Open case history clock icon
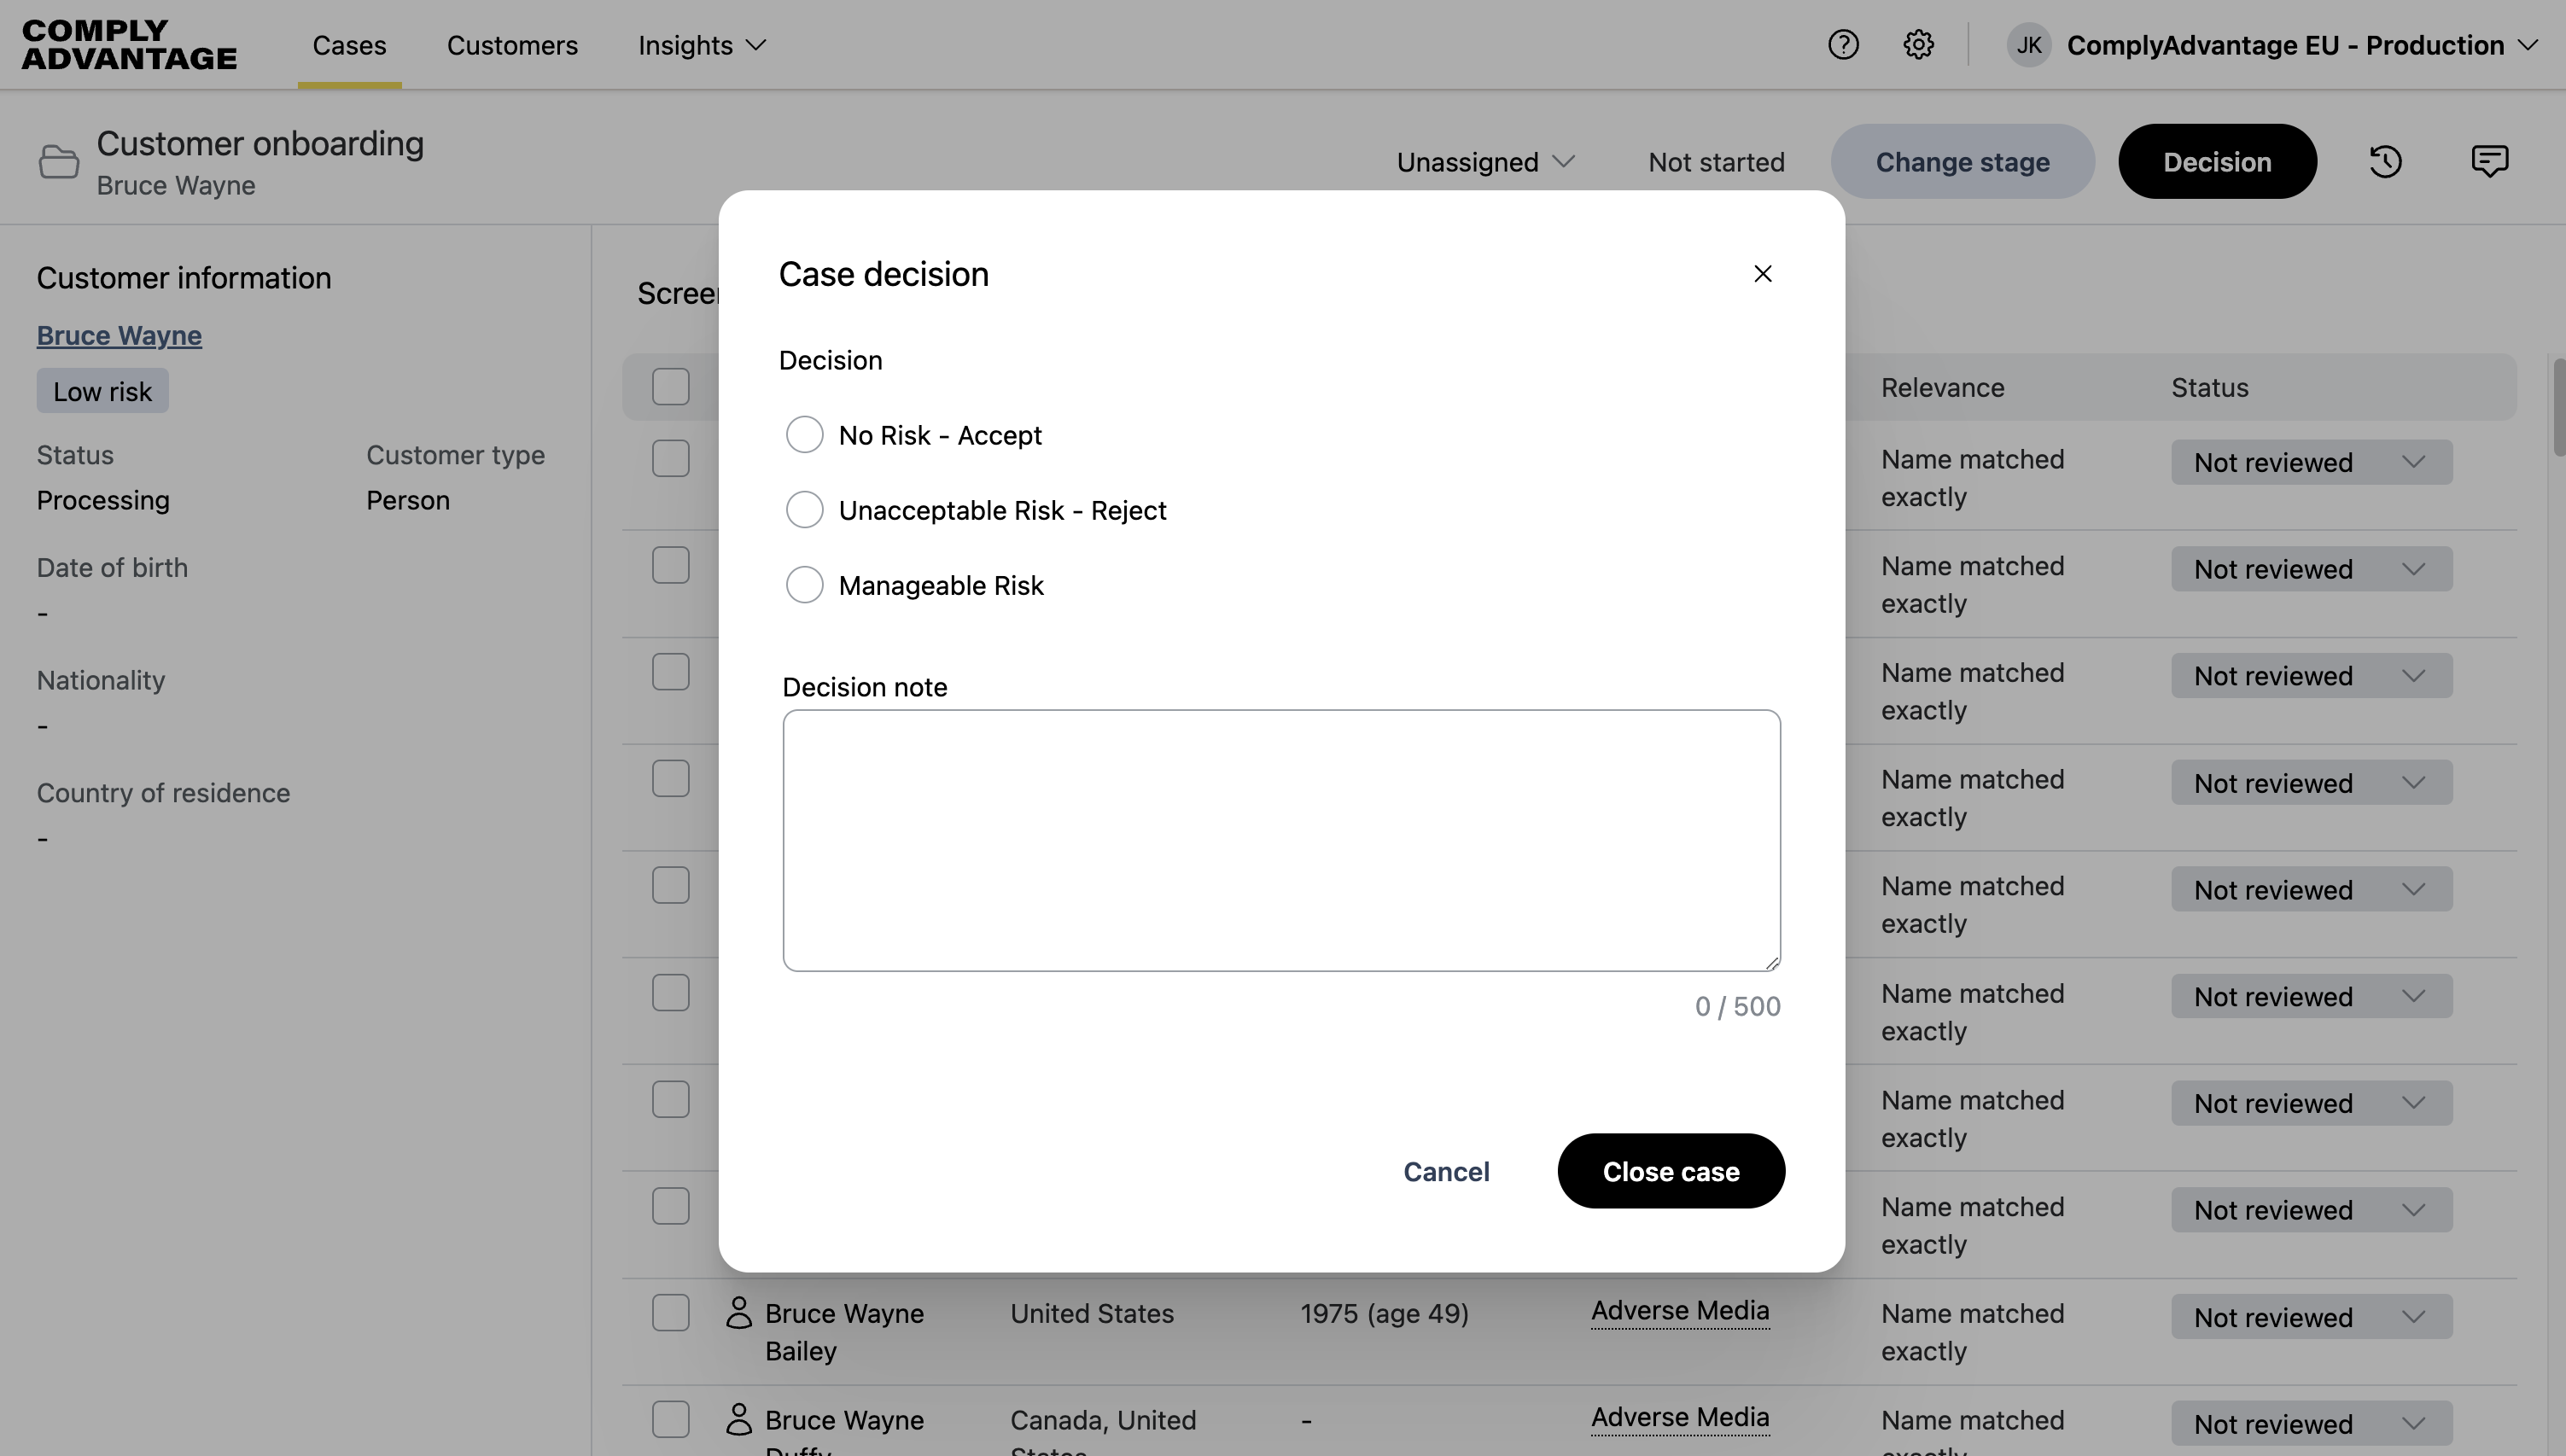This screenshot has width=2566, height=1456. 2386,161
